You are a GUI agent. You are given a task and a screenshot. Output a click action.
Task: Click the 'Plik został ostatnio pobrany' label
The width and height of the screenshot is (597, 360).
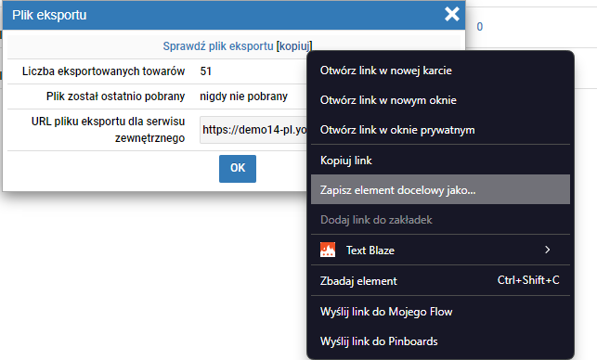coord(115,96)
